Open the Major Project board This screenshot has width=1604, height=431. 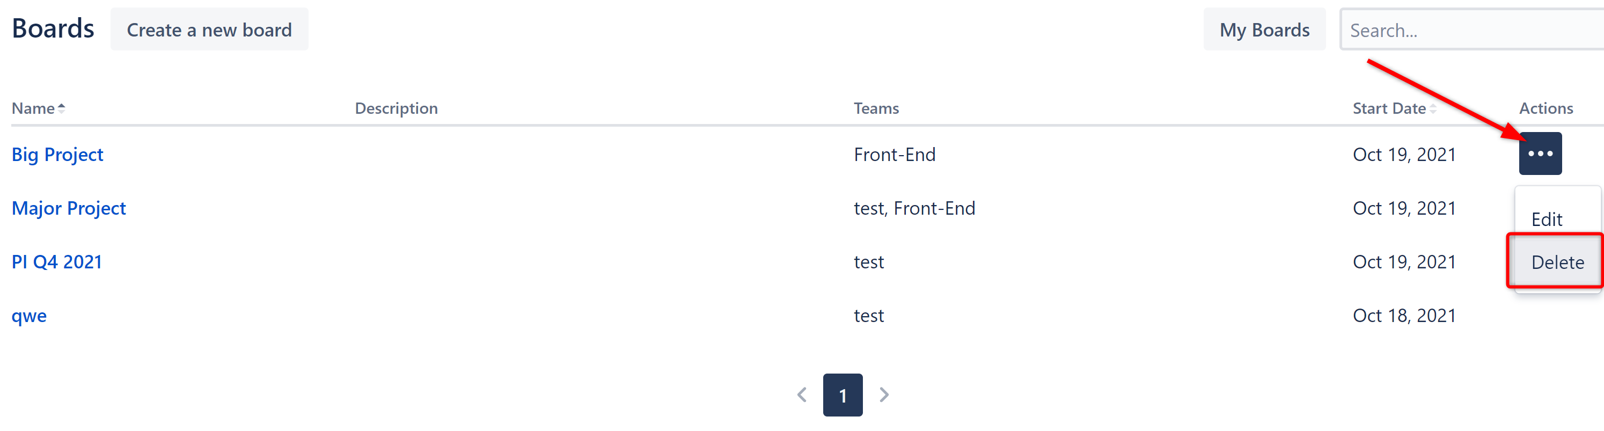pos(69,208)
